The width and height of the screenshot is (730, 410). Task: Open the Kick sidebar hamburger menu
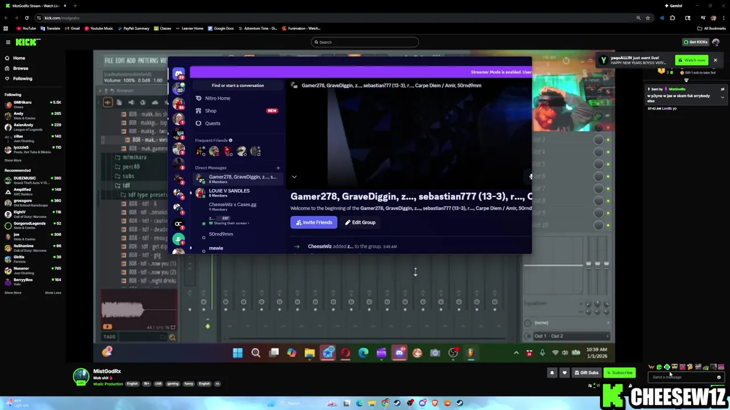pyautogui.click(x=8, y=42)
